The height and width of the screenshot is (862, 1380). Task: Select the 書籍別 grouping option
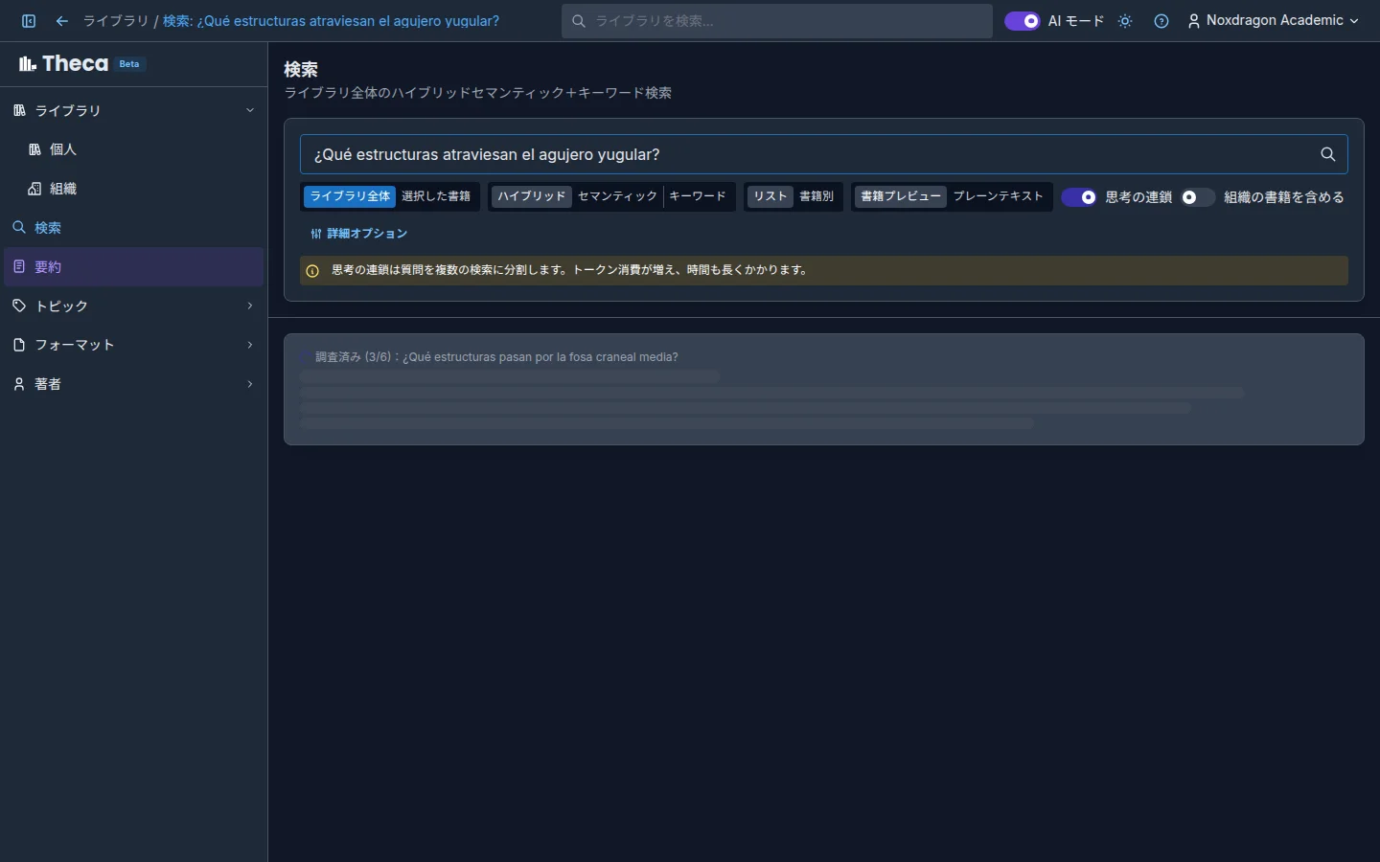click(816, 196)
